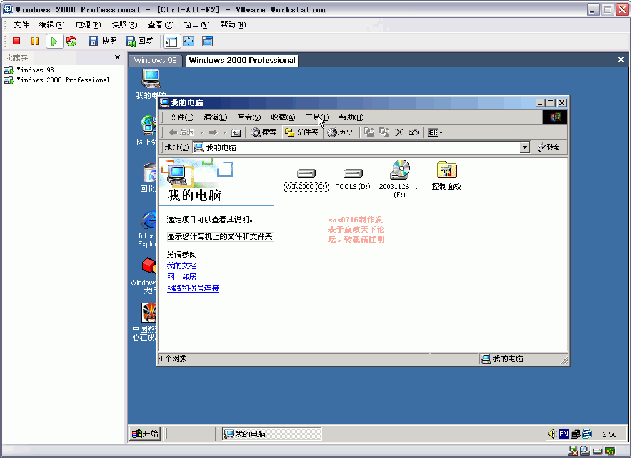Open VMware's 编辑(E) menu
The height and width of the screenshot is (458, 632).
coord(52,25)
